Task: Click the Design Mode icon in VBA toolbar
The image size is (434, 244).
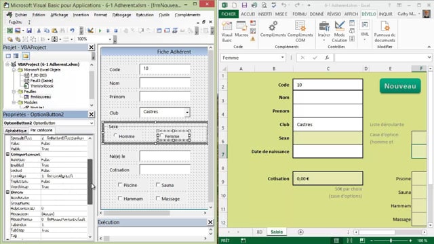Action: tap(90, 30)
